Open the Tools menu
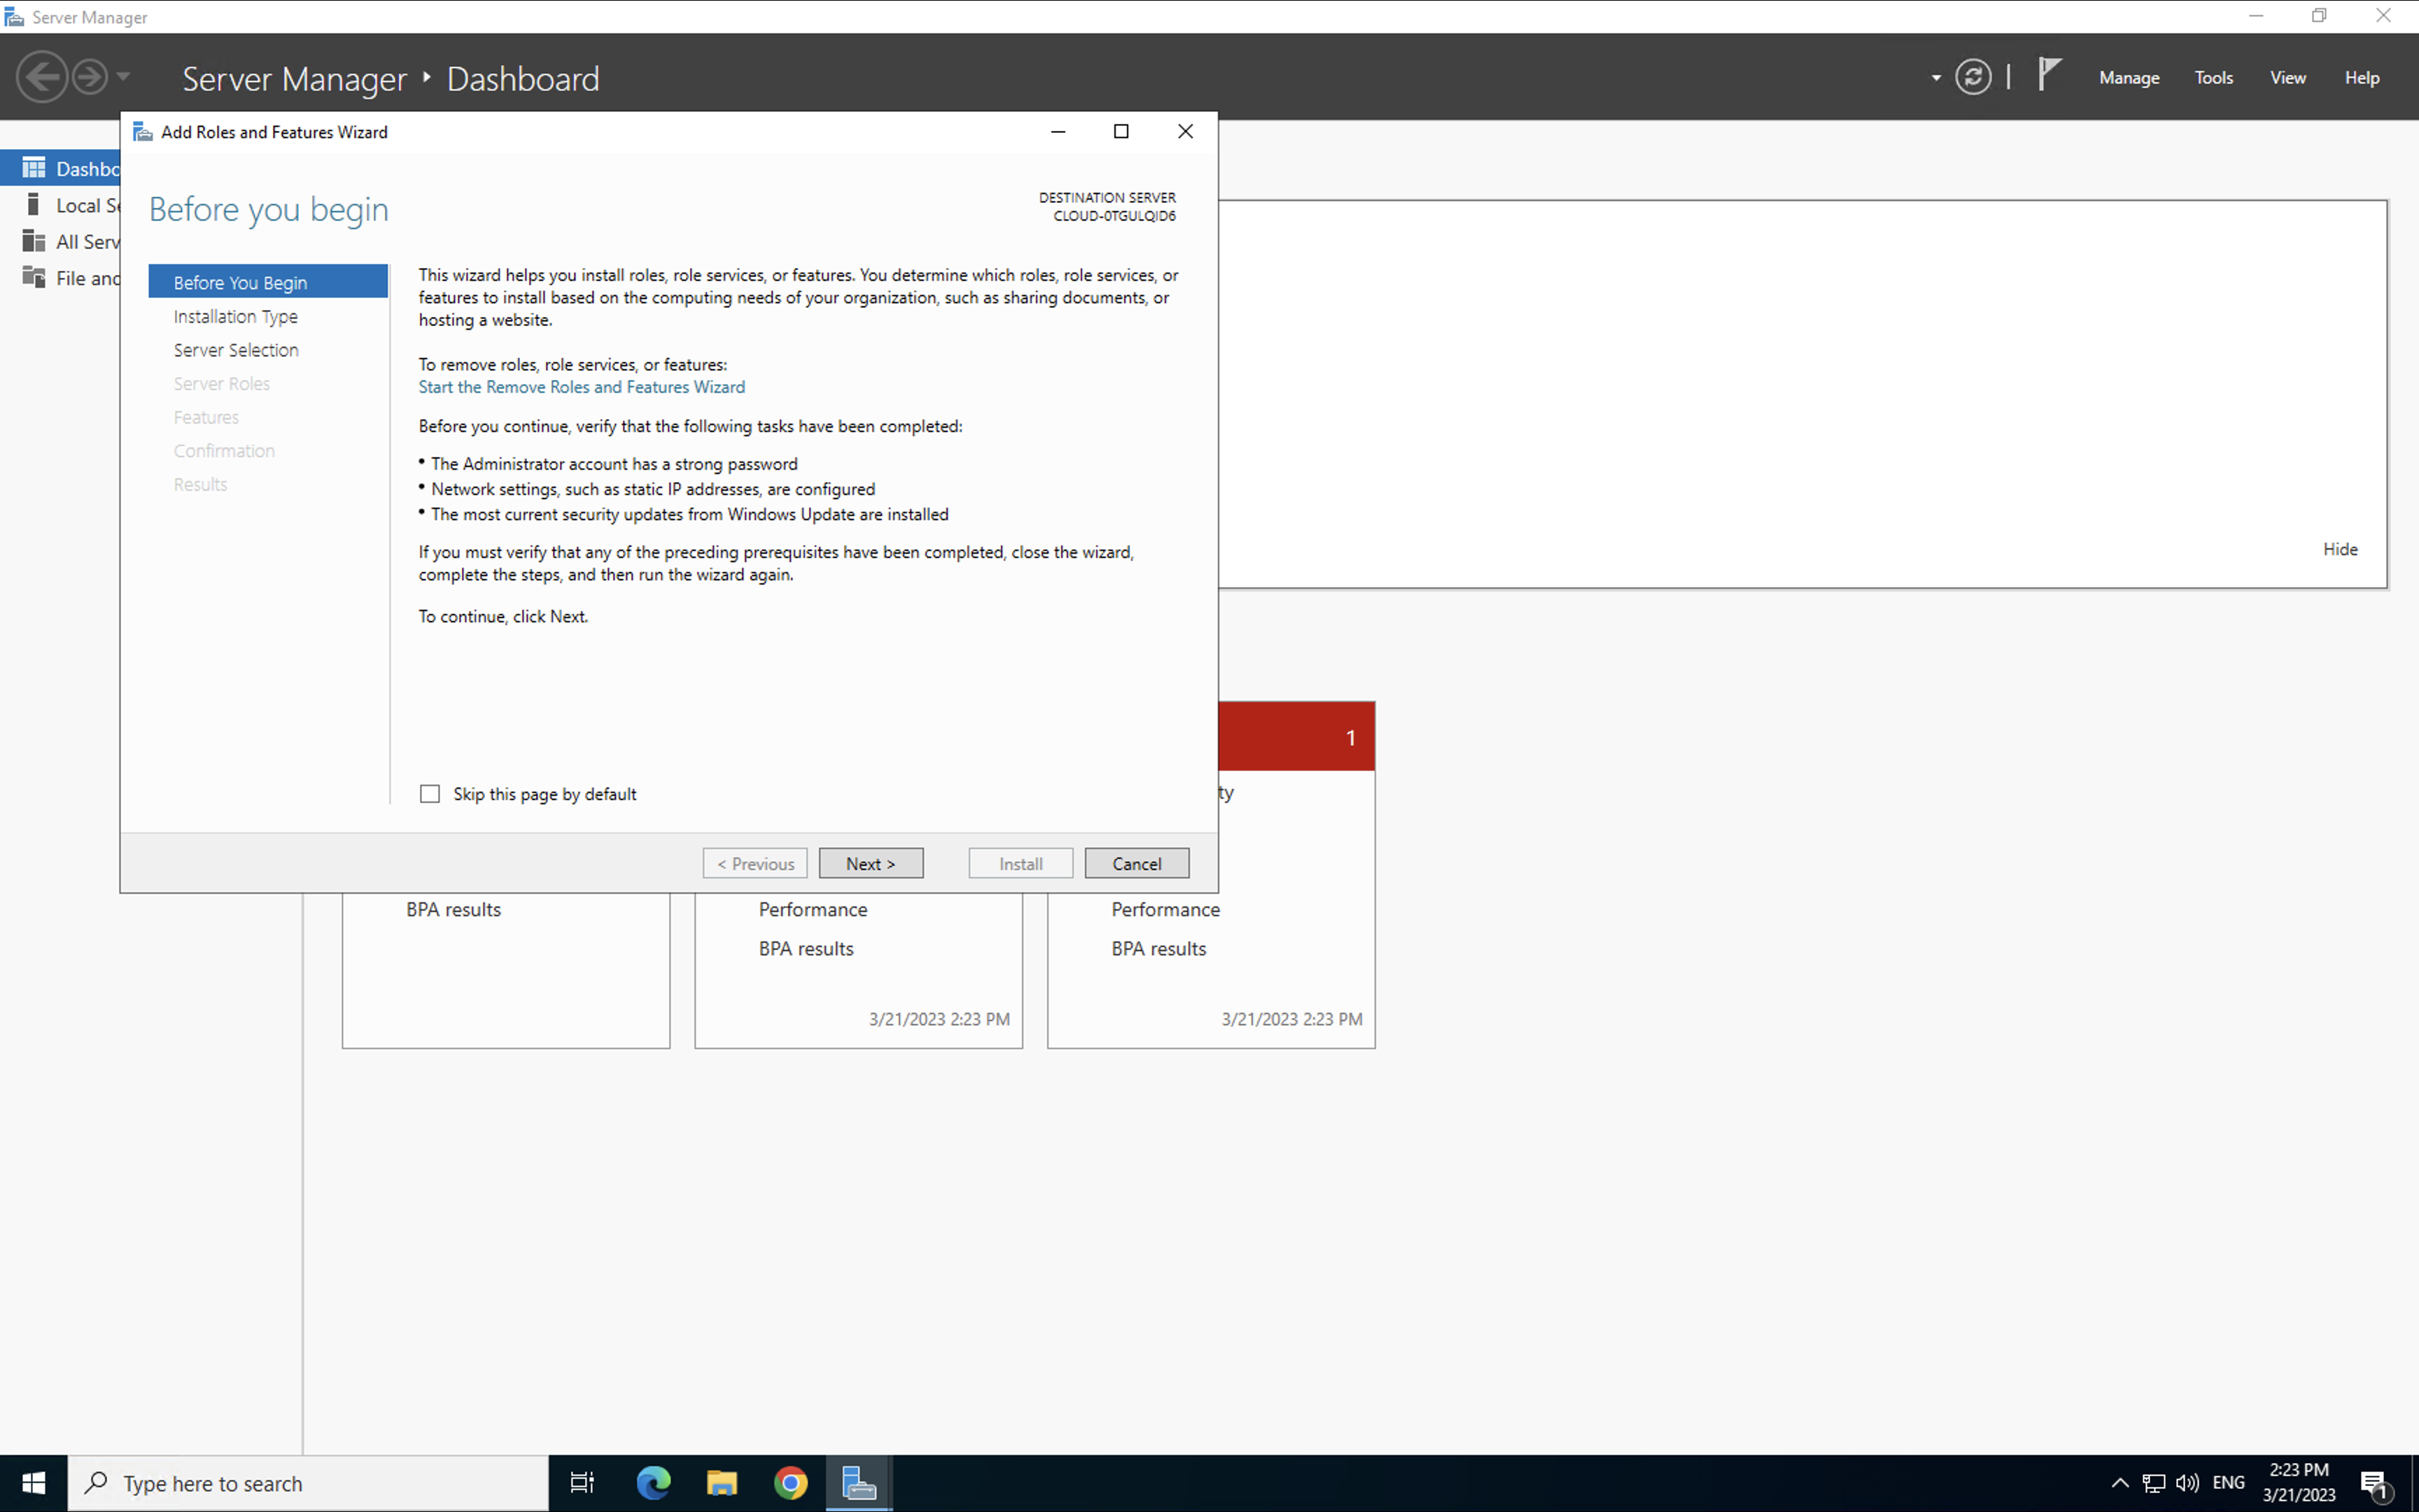 [2213, 78]
